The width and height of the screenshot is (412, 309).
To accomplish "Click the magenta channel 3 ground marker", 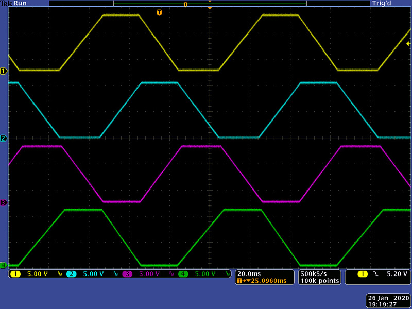I will pyautogui.click(x=4, y=203).
